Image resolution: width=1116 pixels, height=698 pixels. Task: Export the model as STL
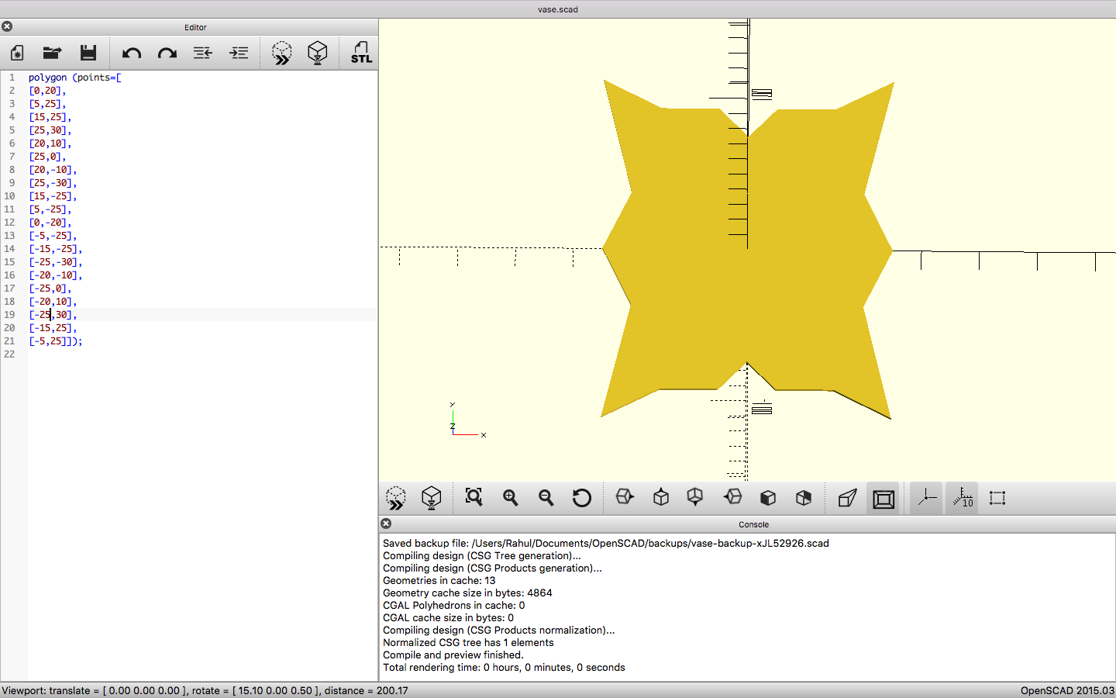[x=361, y=53]
